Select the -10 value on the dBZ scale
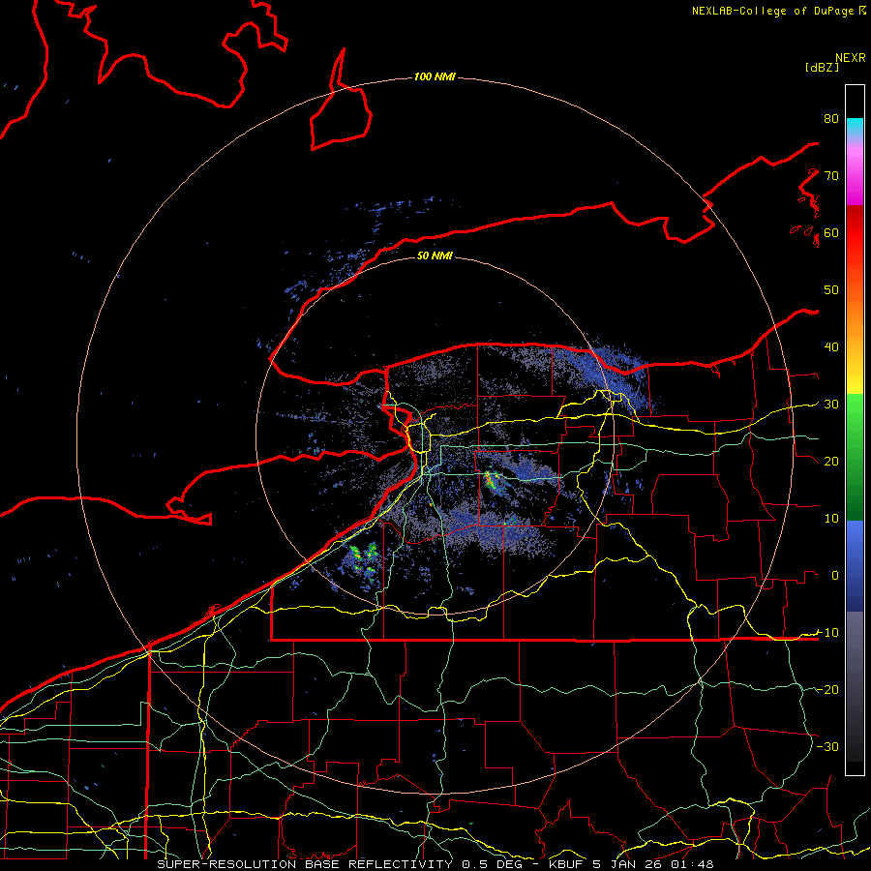Screen dimensions: 871x871 pos(827,633)
